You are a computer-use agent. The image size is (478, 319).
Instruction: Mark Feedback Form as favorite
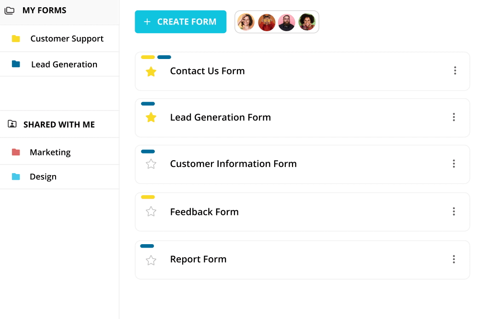tap(151, 212)
